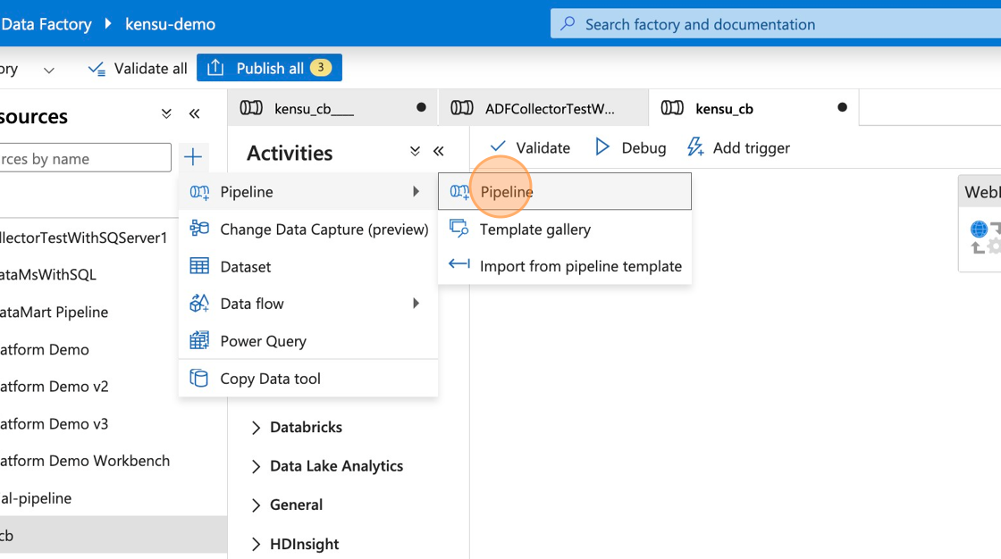Open the lectorTestWithSQServer1 pipeline in the list
The image size is (1001, 559).
[x=84, y=238]
